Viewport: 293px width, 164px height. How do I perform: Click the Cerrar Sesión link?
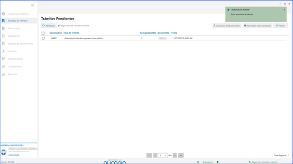coord(14,155)
